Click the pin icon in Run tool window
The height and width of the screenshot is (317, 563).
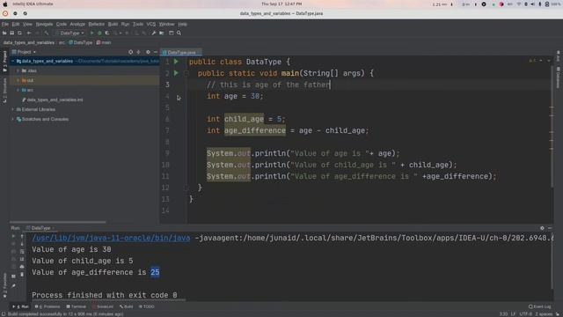pos(13,286)
